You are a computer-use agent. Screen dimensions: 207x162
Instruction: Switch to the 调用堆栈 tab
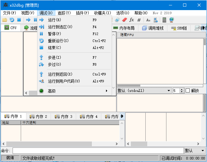click(x=153, y=28)
